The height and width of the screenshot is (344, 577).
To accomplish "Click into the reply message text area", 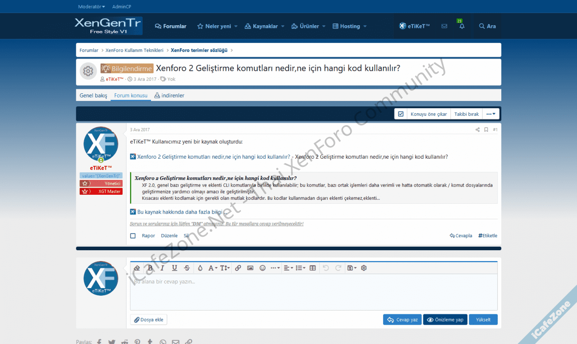I will (x=313, y=293).
